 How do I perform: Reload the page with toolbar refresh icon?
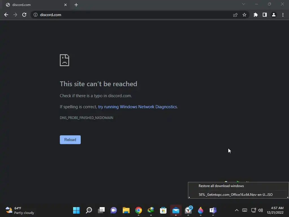point(24,15)
